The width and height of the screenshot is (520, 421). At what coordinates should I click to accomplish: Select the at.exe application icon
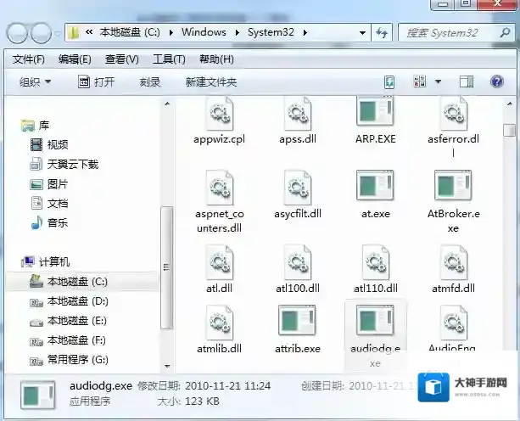[375, 185]
